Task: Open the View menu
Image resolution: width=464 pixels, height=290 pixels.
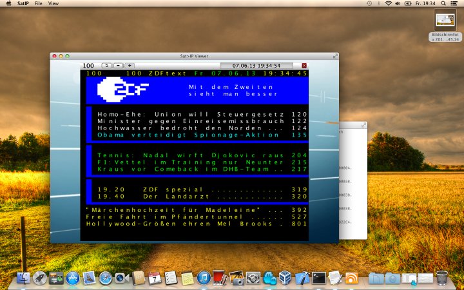Action: click(53, 4)
